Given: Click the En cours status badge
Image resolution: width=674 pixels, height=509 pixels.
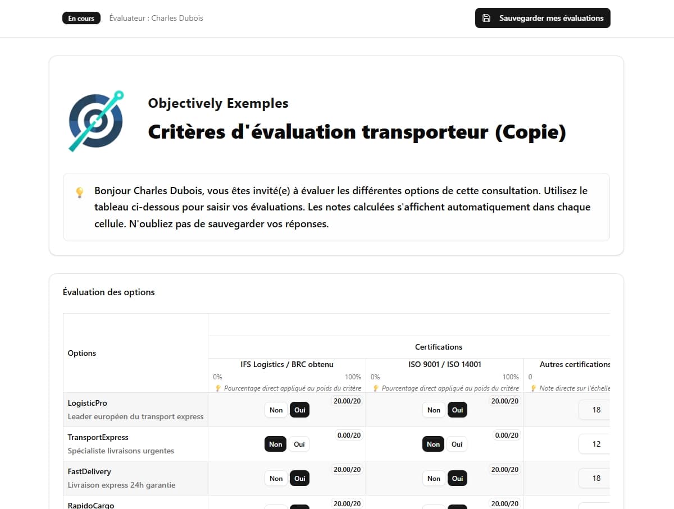Looking at the screenshot, I should 81,17.
